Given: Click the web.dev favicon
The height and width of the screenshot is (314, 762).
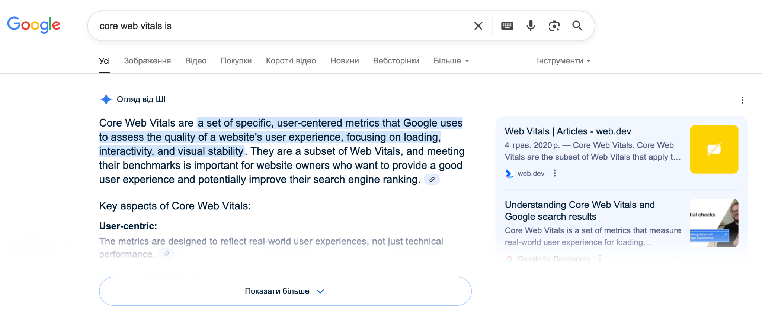Looking at the screenshot, I should click(509, 173).
